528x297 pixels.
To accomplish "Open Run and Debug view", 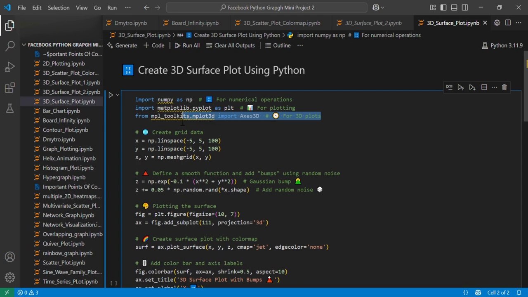I will click(10, 67).
